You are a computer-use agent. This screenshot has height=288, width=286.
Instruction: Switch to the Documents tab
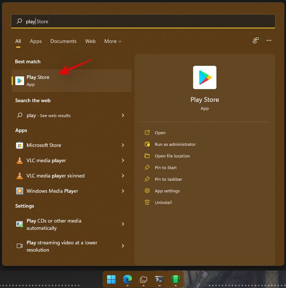click(63, 41)
